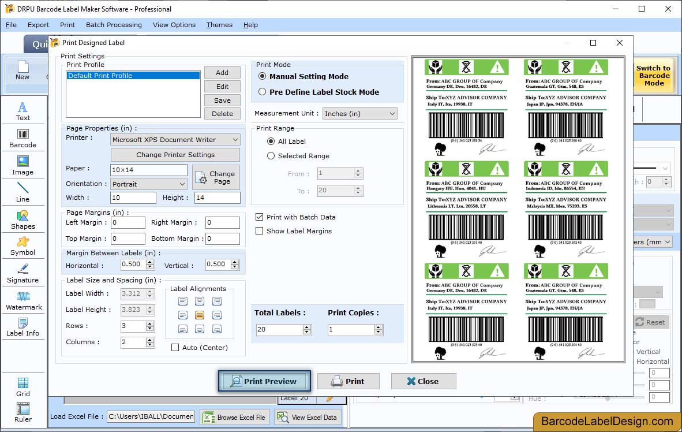682x432 pixels.
Task: Align label bottom-right in Label Alignments
Action: 216,329
